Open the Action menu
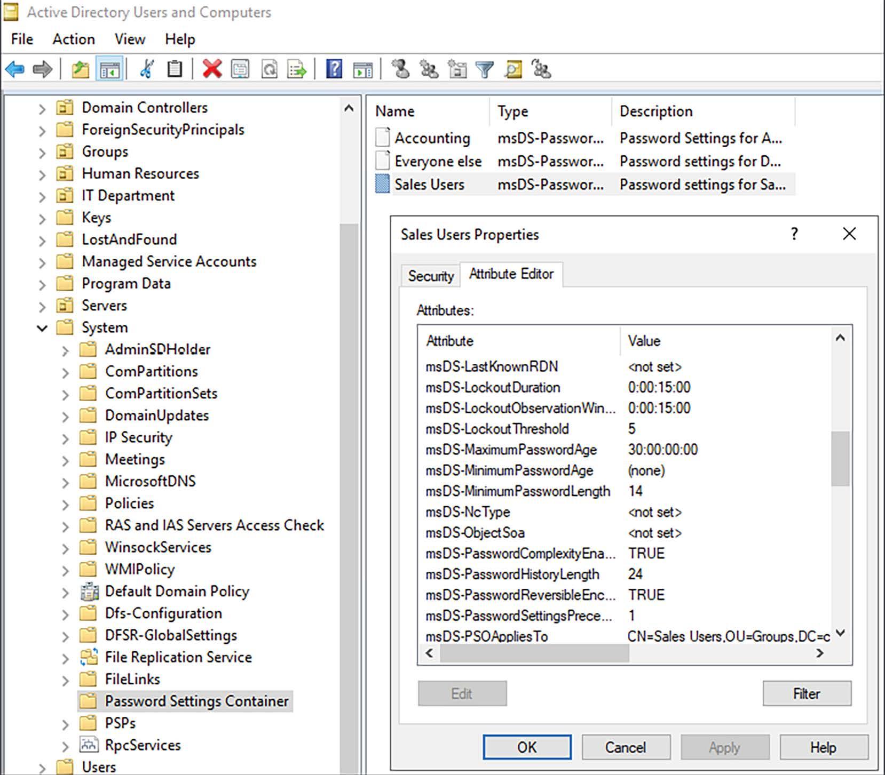The height and width of the screenshot is (775, 885). tap(74, 39)
